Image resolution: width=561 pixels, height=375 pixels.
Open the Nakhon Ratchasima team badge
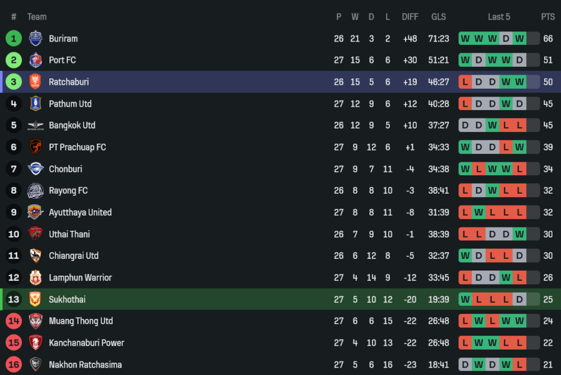35,365
